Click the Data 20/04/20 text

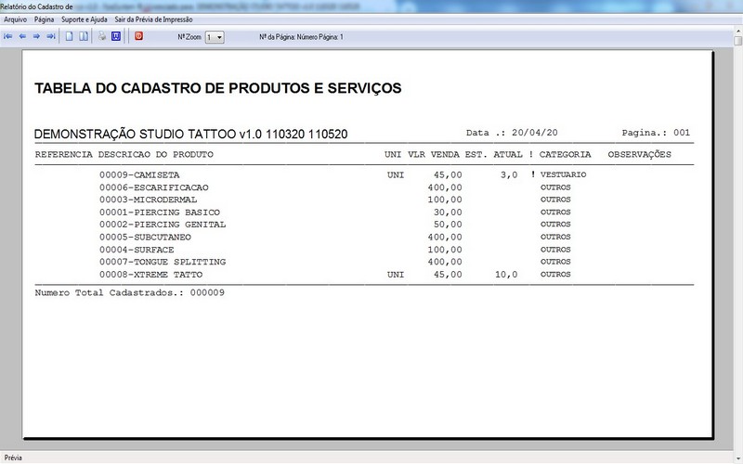[512, 133]
